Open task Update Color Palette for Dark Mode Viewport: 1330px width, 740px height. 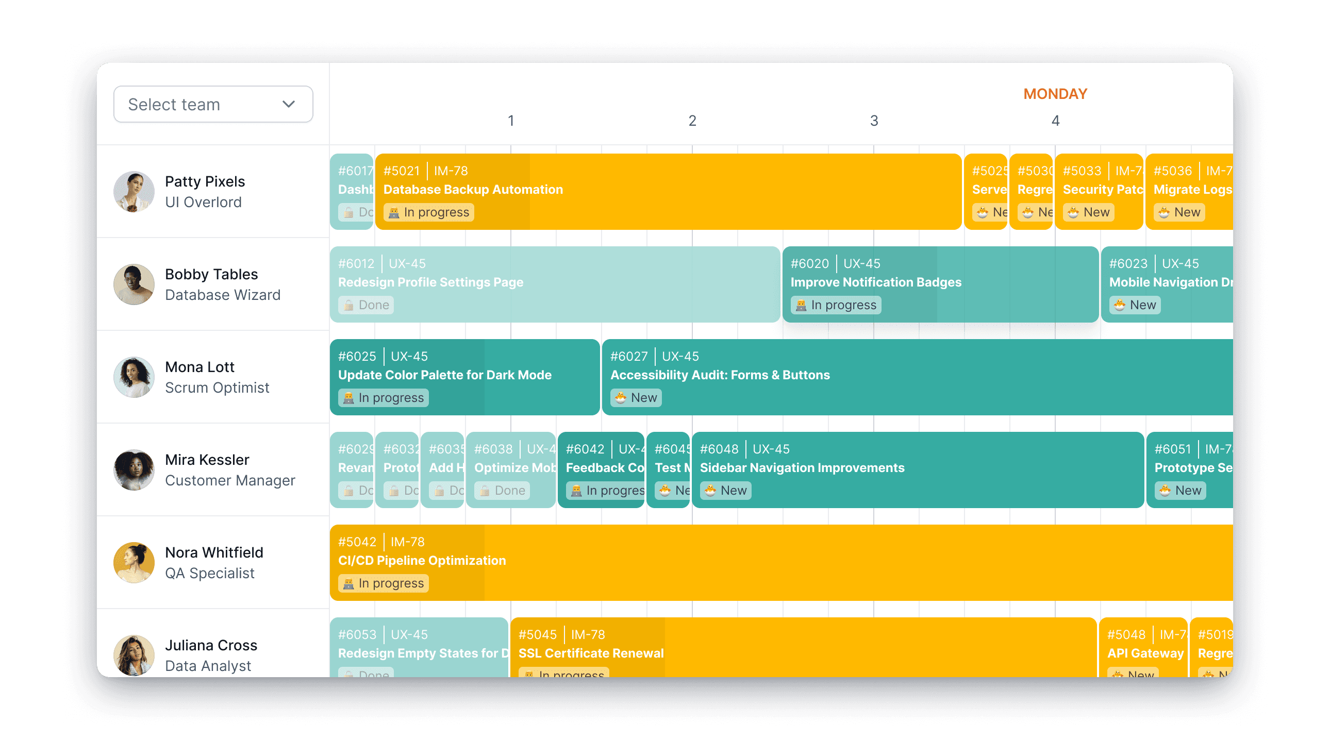(464, 376)
